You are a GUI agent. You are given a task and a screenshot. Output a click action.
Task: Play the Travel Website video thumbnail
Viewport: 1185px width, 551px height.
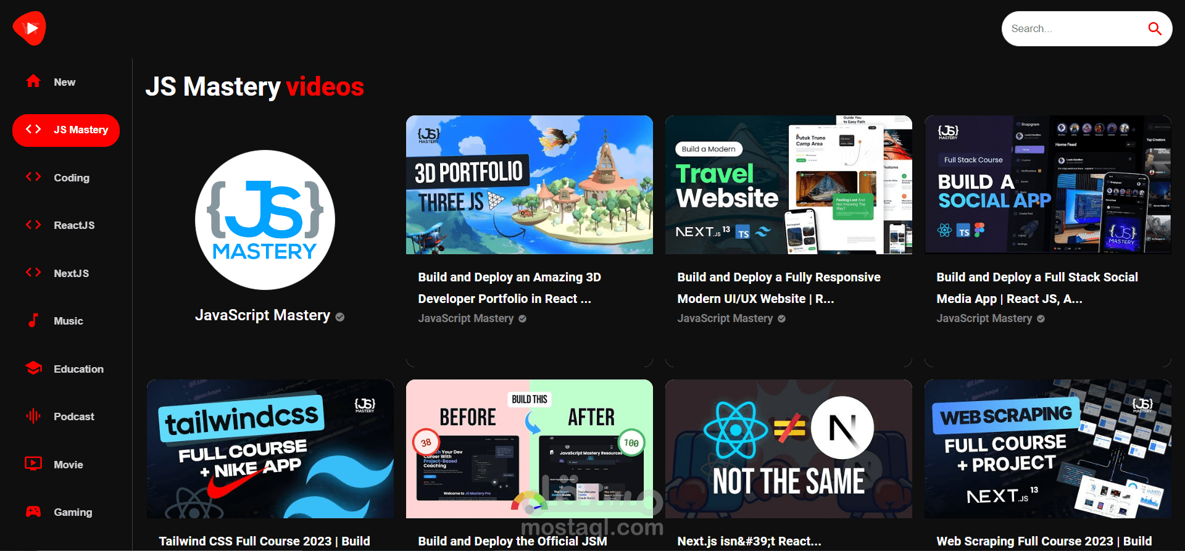click(789, 184)
